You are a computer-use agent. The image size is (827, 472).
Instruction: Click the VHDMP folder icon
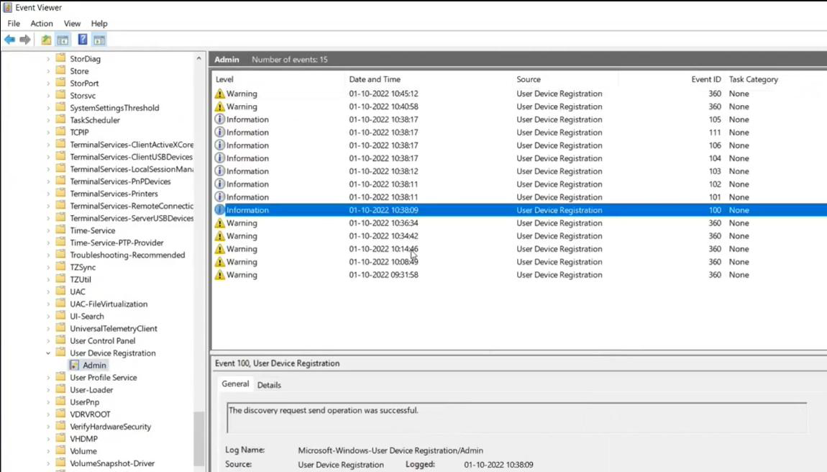pos(60,438)
